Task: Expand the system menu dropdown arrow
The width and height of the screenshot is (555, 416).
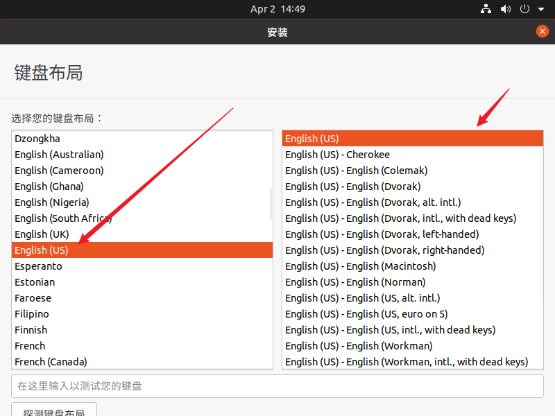Action: point(541,9)
